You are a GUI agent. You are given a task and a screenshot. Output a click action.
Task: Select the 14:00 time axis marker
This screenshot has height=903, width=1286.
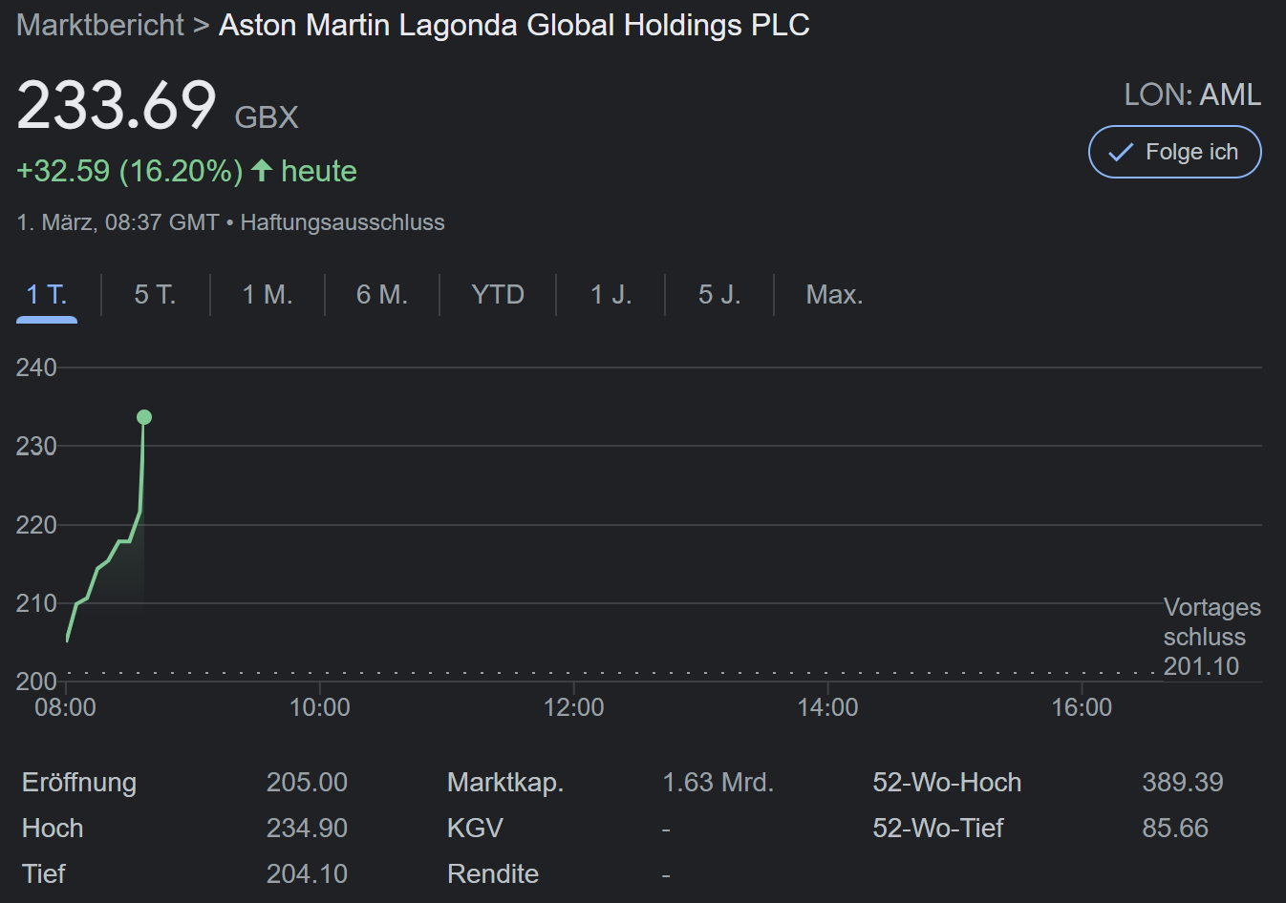point(827,707)
